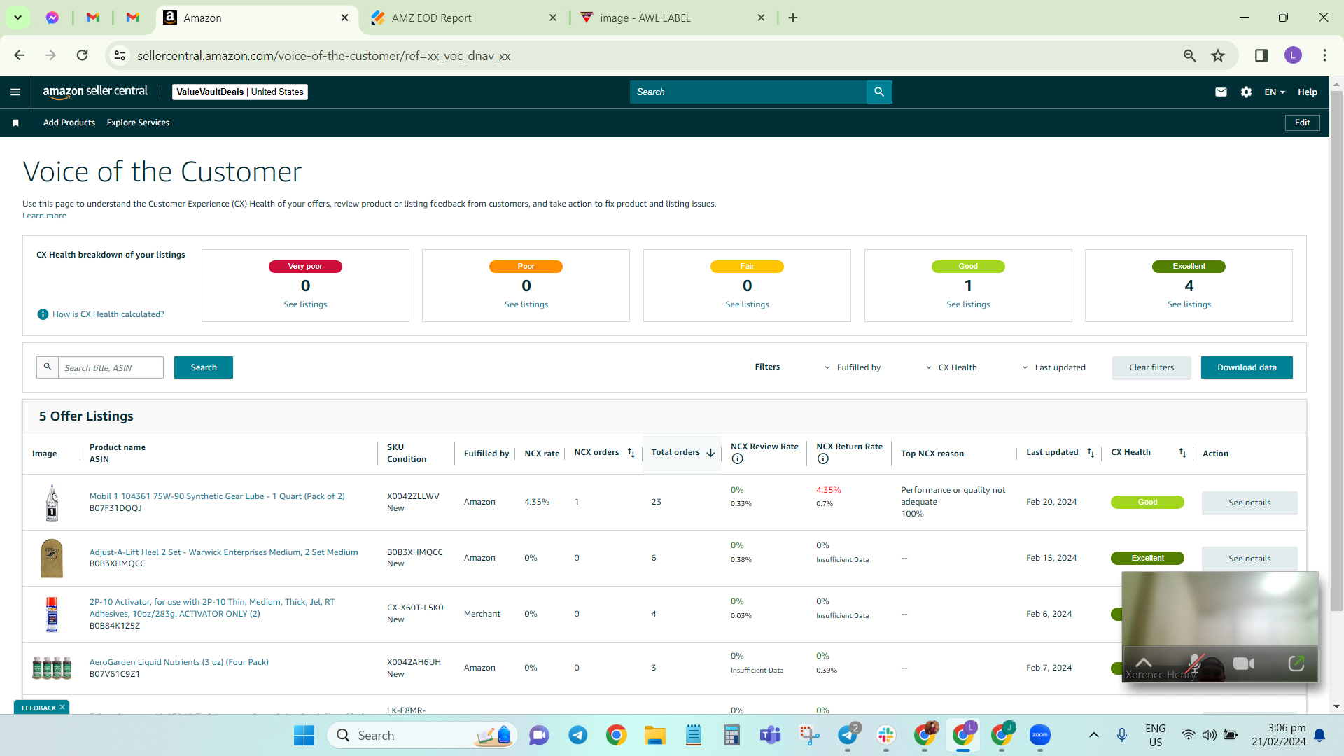Open Chrome tab search dropdown
Image resolution: width=1344 pixels, height=756 pixels.
[17, 17]
